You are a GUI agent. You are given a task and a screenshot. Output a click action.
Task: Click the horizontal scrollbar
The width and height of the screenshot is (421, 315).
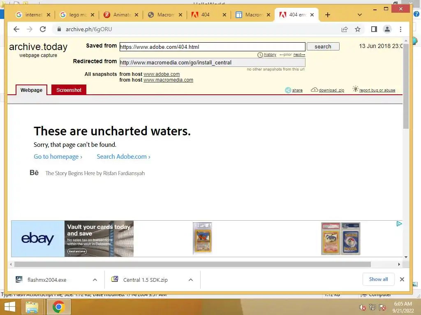[x=192, y=265]
